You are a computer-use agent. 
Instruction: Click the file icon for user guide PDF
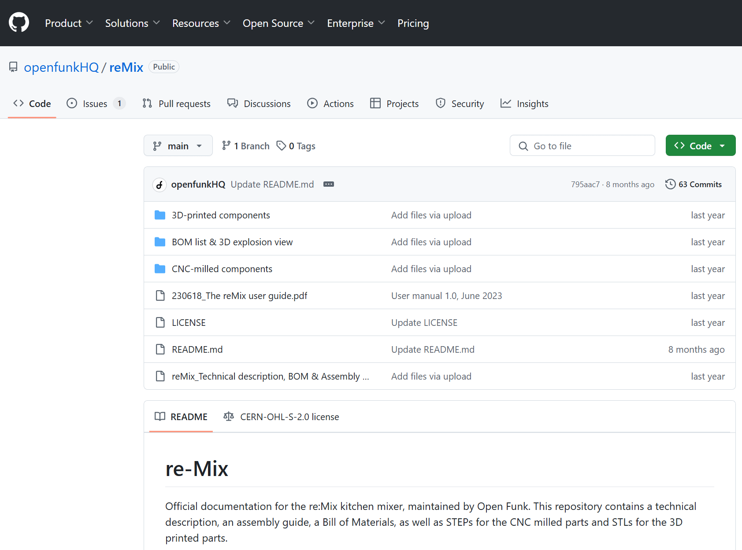[x=160, y=295]
